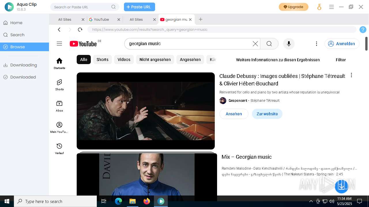The width and height of the screenshot is (369, 207).
Task: Select the Videos filter chip
Action: pyautogui.click(x=124, y=60)
